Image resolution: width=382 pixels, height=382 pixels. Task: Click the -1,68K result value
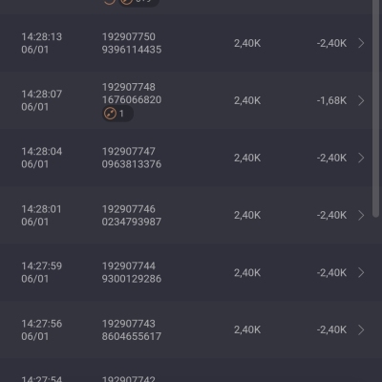pyautogui.click(x=331, y=100)
